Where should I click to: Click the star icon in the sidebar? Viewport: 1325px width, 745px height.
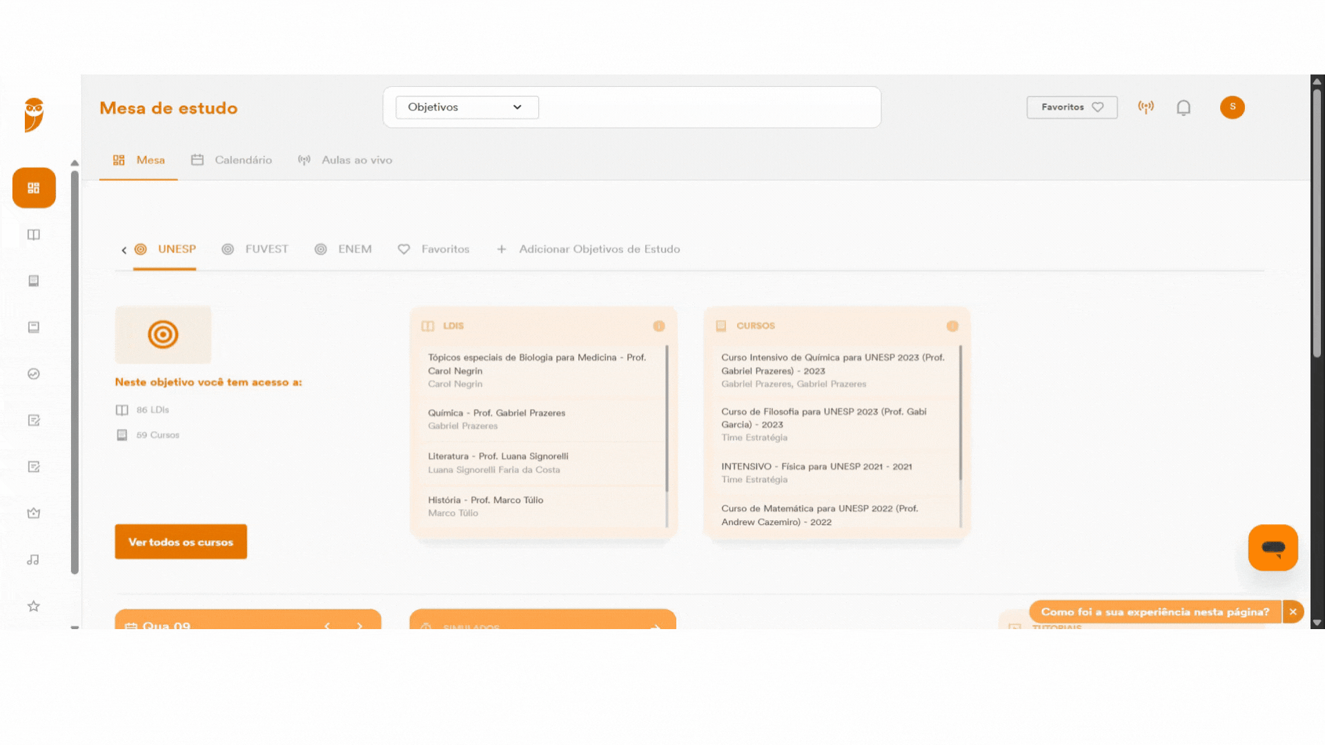point(33,606)
